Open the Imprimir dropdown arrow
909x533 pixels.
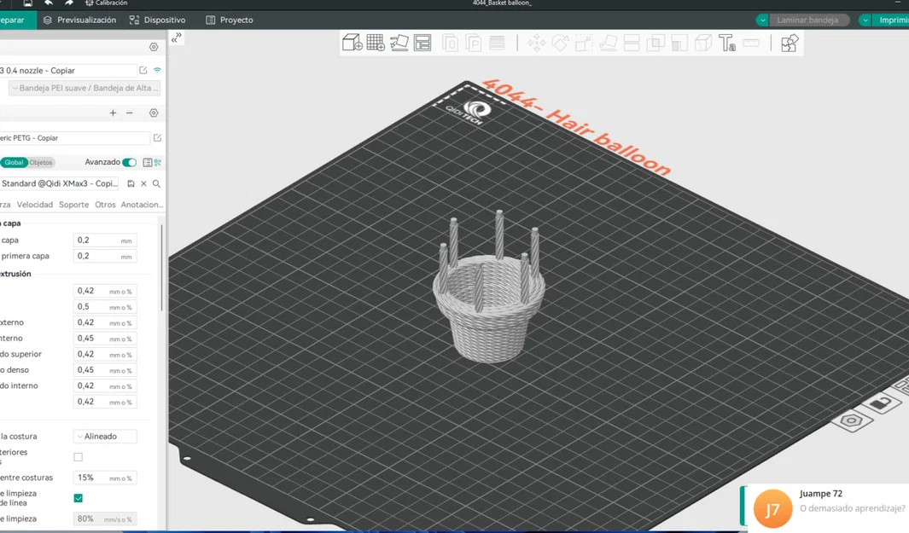pyautogui.click(x=865, y=20)
